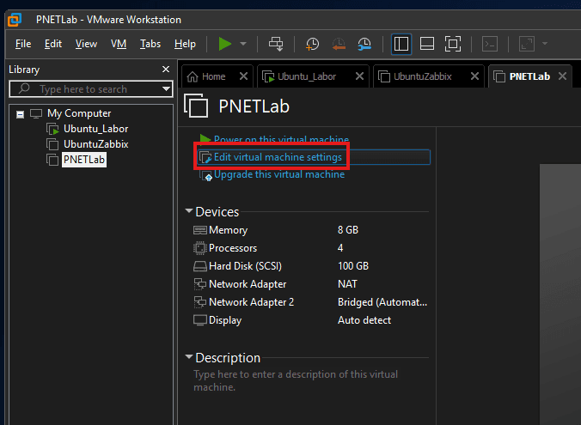Click the Hard Disk (SCSI) device row
The width and height of the screenshot is (581, 425).
(x=309, y=266)
